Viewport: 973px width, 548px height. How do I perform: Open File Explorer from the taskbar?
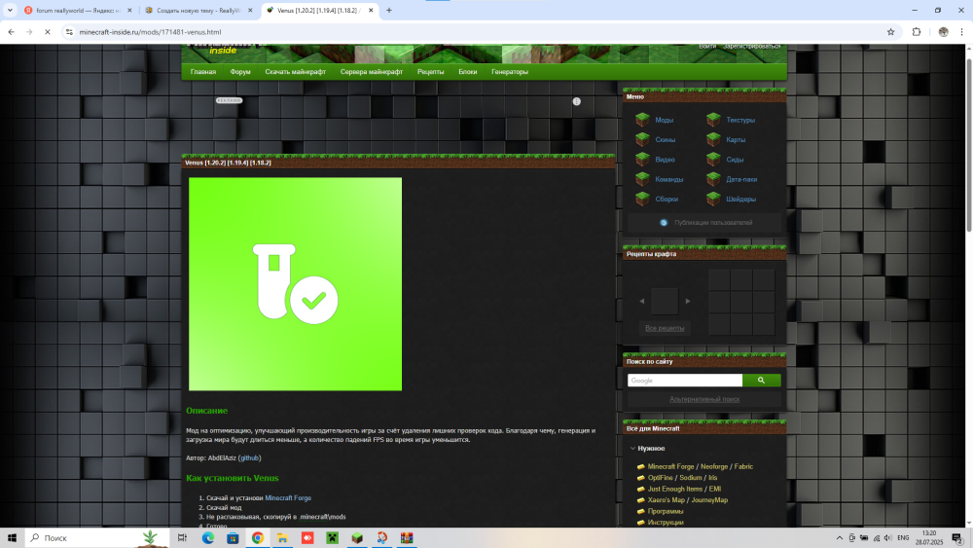pyautogui.click(x=282, y=538)
